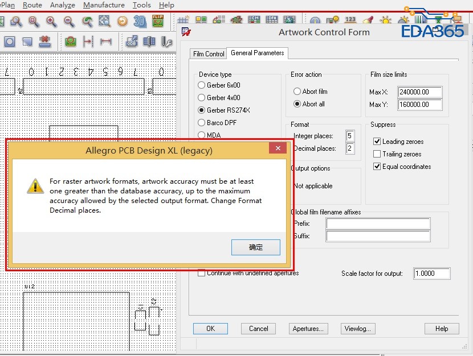The height and width of the screenshot is (356, 473).
Task: Select the double red arrow dimension icon
Action: 106,42
